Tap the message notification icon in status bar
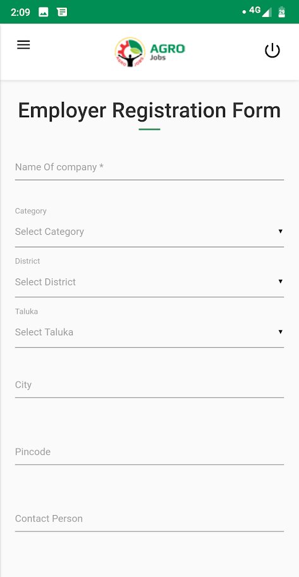The image size is (299, 577). [x=62, y=12]
